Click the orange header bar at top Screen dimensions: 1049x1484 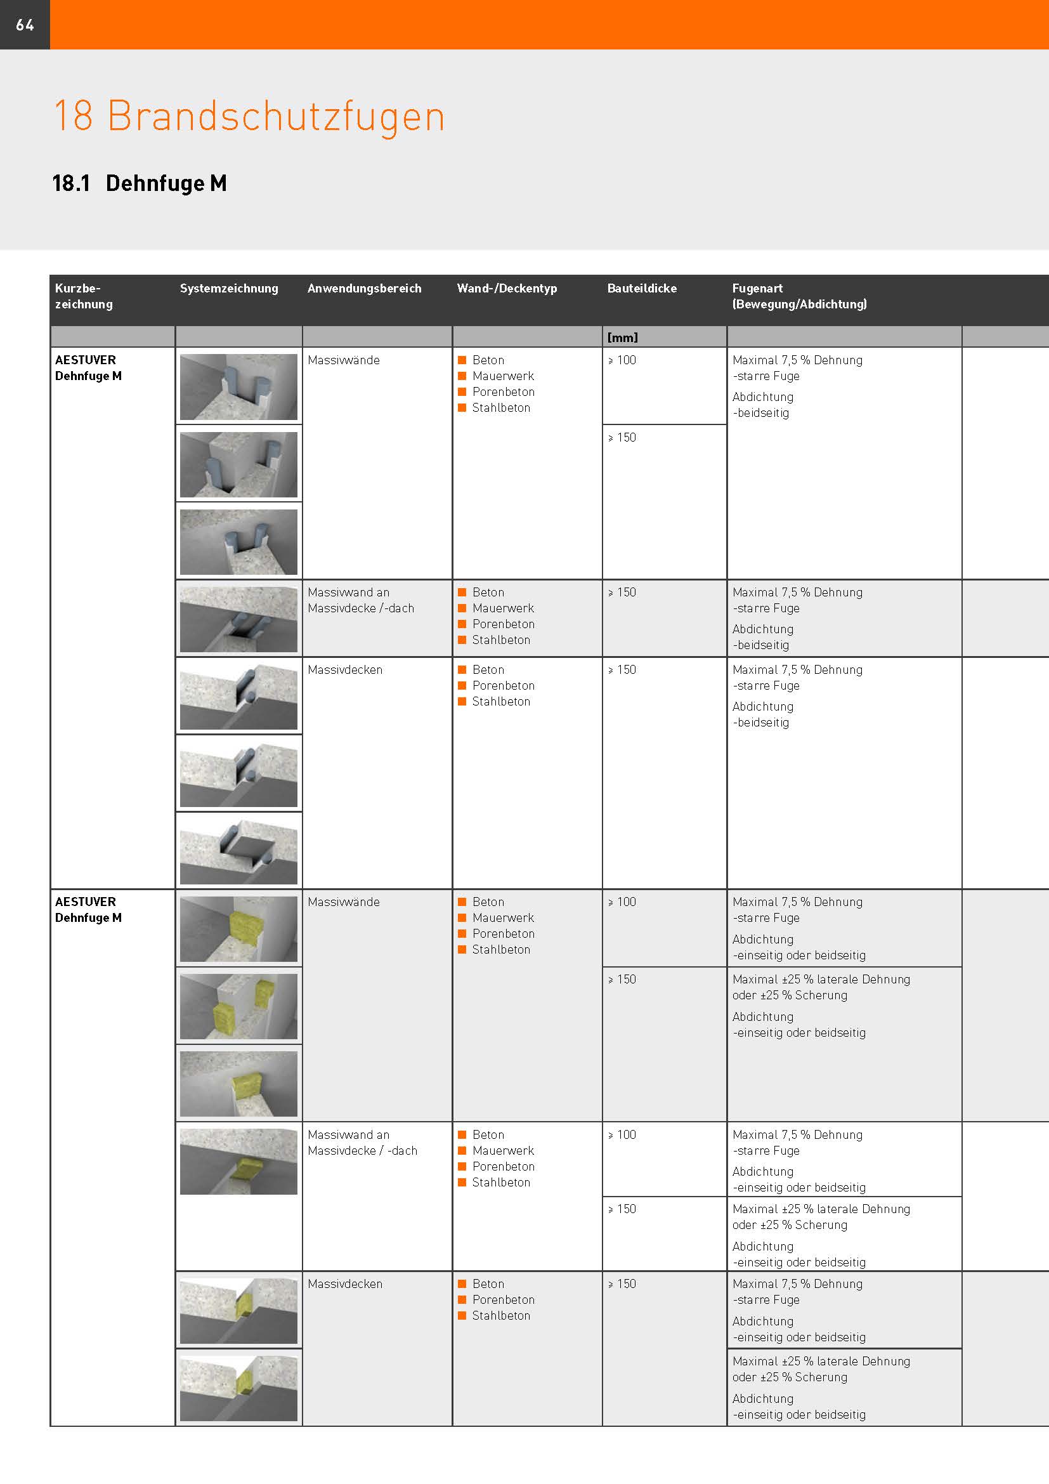point(549,25)
